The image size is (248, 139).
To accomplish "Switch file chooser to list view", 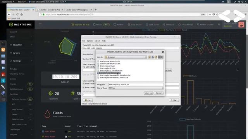I will tap(159, 57).
